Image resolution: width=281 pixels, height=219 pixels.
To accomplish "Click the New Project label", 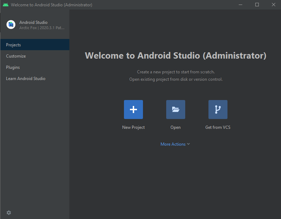I will coord(133,127).
